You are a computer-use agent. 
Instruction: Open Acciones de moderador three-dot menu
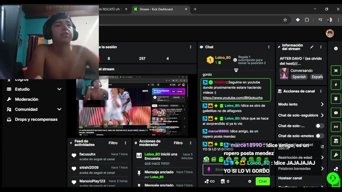(x=191, y=143)
